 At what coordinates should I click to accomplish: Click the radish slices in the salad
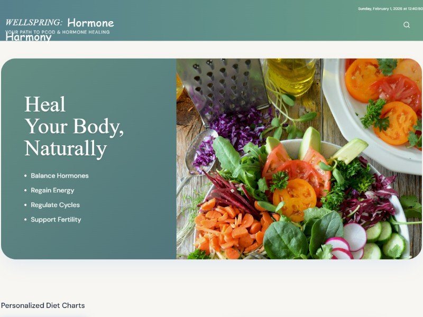pyautogui.click(x=348, y=242)
